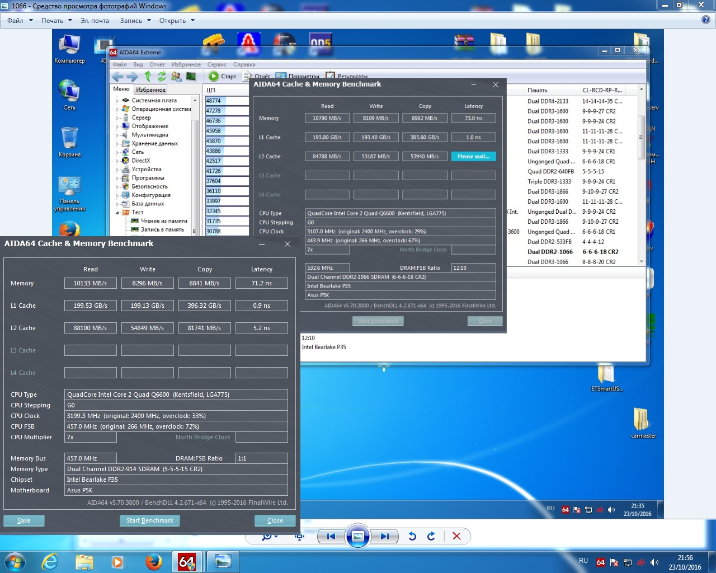The height and width of the screenshot is (573, 716).
Task: Click the ETSmartUS desktop folder
Action: [607, 377]
